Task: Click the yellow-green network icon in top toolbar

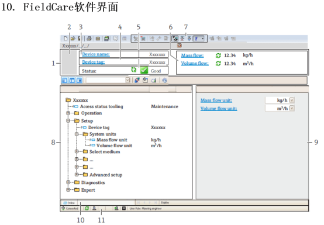Action: pos(106,39)
